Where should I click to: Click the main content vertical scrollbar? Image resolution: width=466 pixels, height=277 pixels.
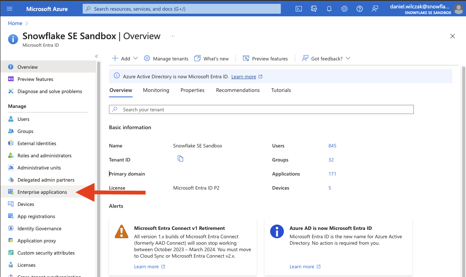click(463, 171)
